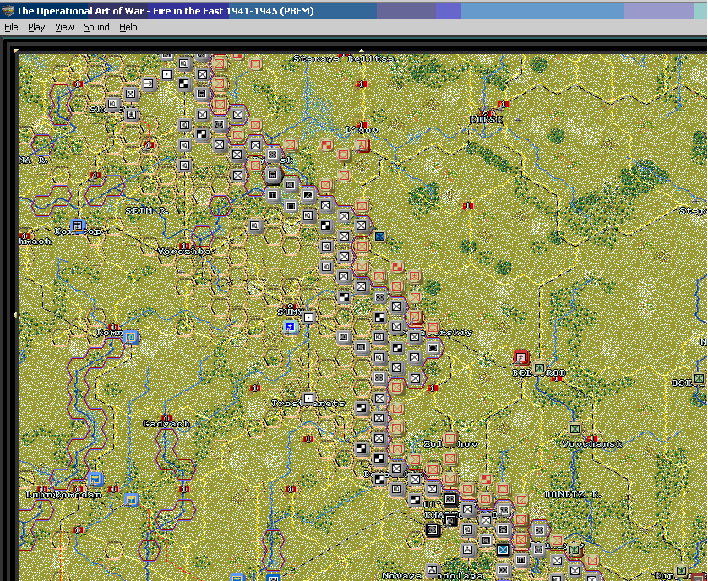Select the red unit at Zolochov
Viewport: 708px width, 581px height.
(x=449, y=438)
